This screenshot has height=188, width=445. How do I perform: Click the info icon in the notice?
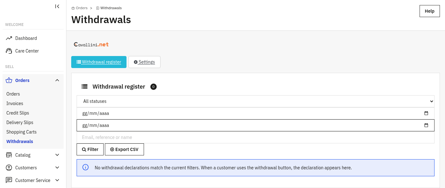(x=86, y=167)
